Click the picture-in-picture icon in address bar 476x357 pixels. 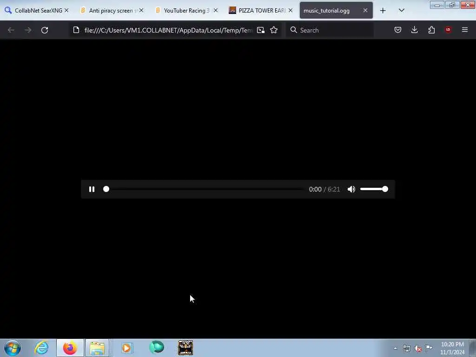click(260, 30)
